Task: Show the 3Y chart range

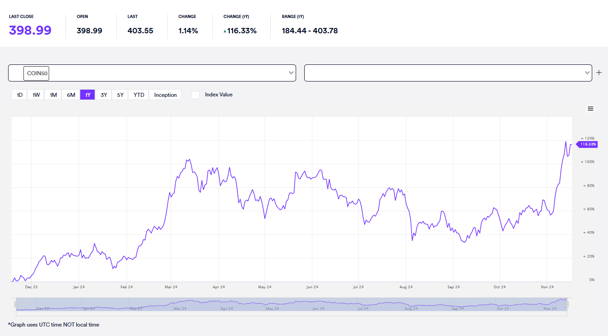Action: 104,95
